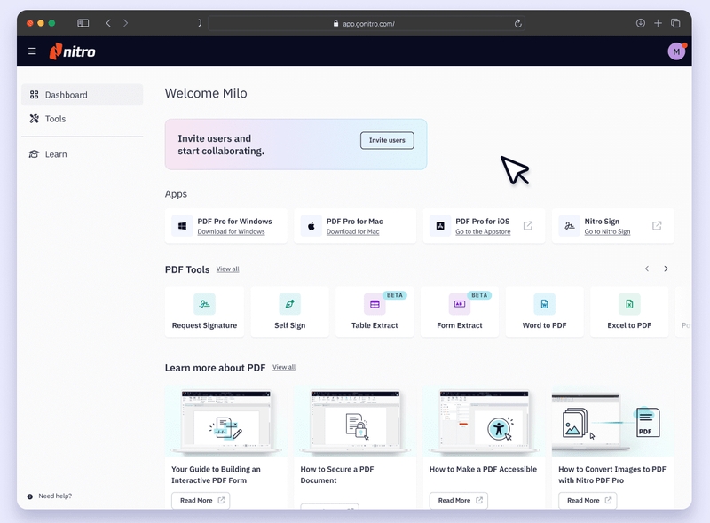Click View all next to Learn more about PDF
This screenshot has width=710, height=523.
click(x=284, y=367)
